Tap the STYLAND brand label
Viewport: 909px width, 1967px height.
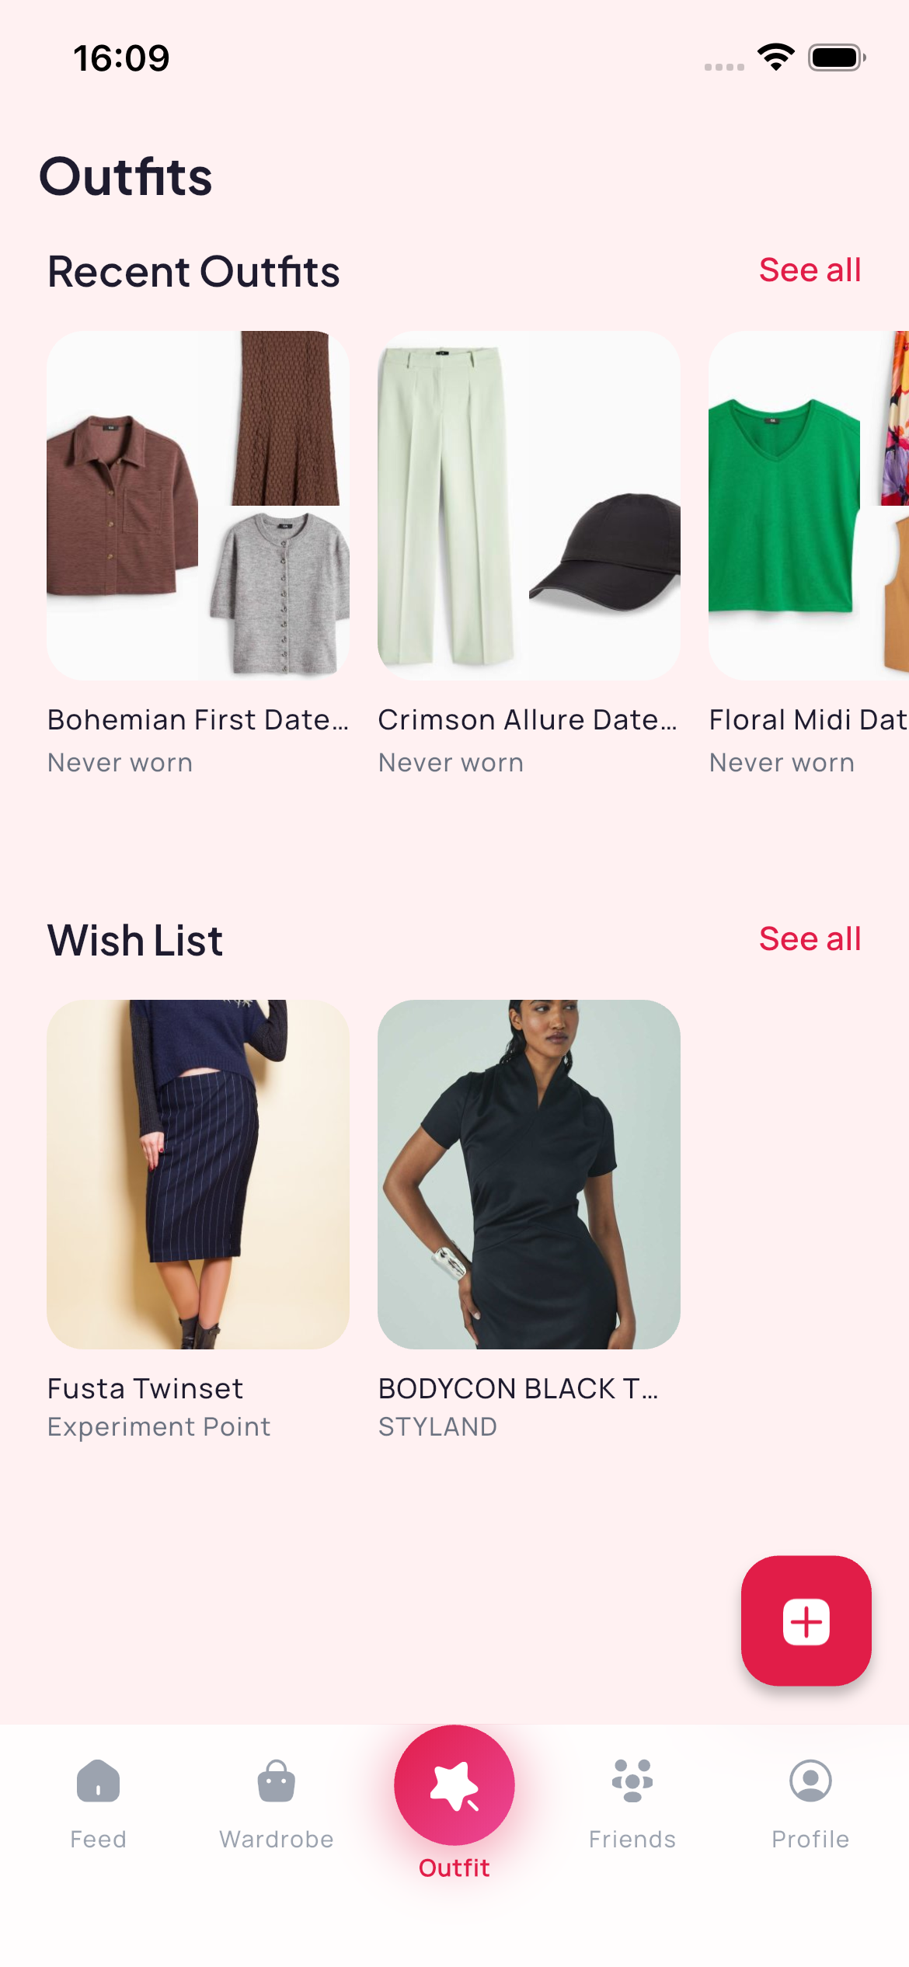(x=437, y=1427)
